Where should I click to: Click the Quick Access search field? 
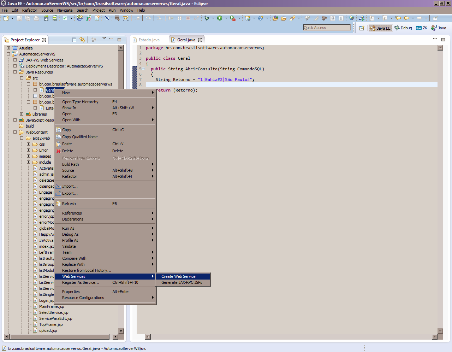327,28
